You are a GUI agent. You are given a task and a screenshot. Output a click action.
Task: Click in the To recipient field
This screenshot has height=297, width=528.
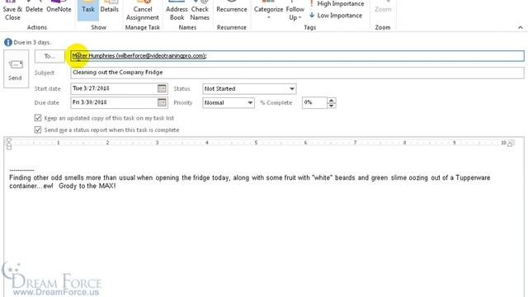297,56
